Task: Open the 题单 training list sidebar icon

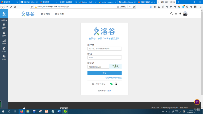Action: click(4, 34)
